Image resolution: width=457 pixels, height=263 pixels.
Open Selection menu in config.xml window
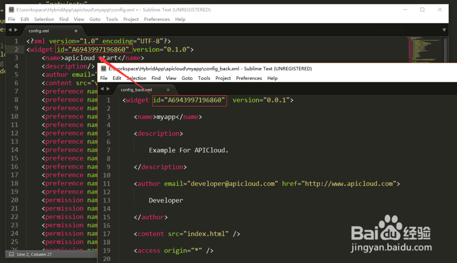click(44, 19)
